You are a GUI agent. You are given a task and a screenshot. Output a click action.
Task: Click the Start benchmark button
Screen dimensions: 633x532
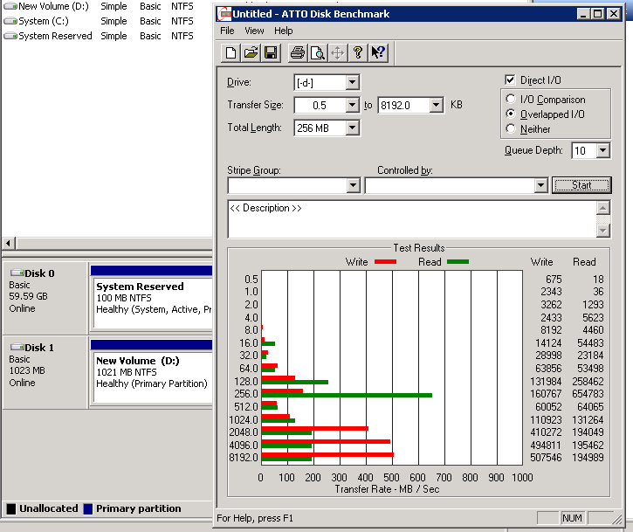[x=581, y=185]
